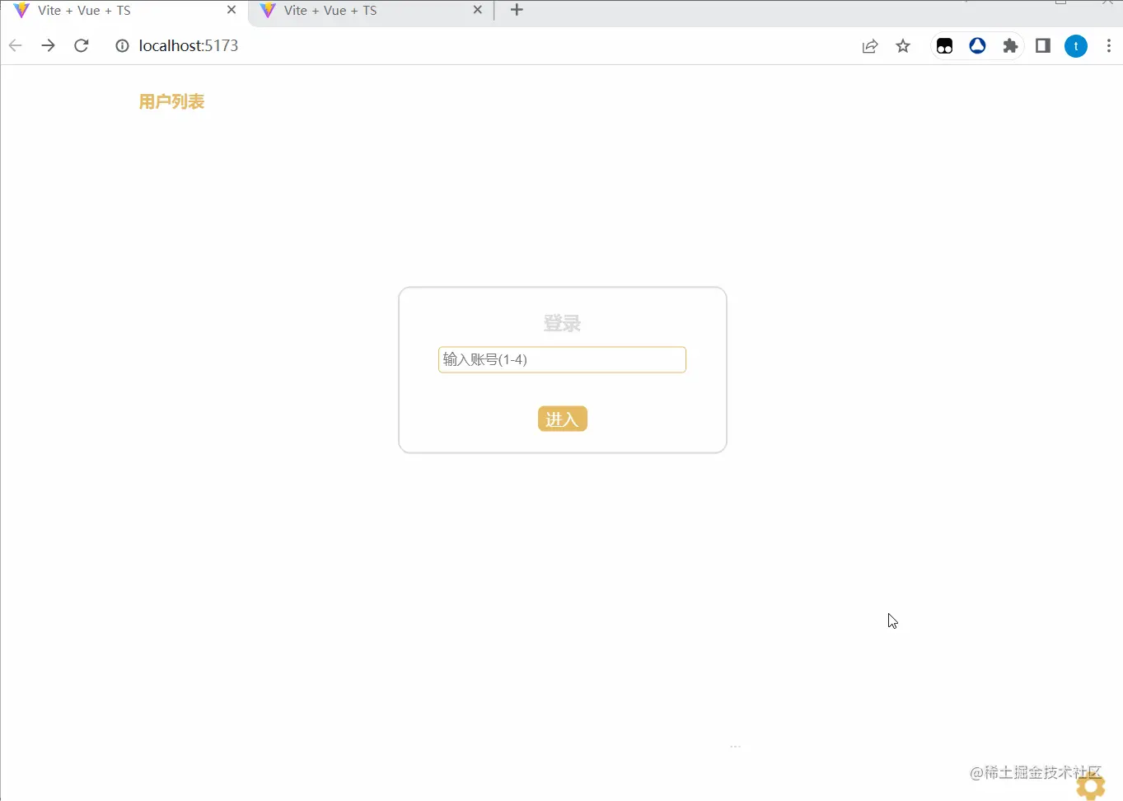Click the orange gear icon at bottom right
The image size is (1123, 801).
tap(1091, 785)
